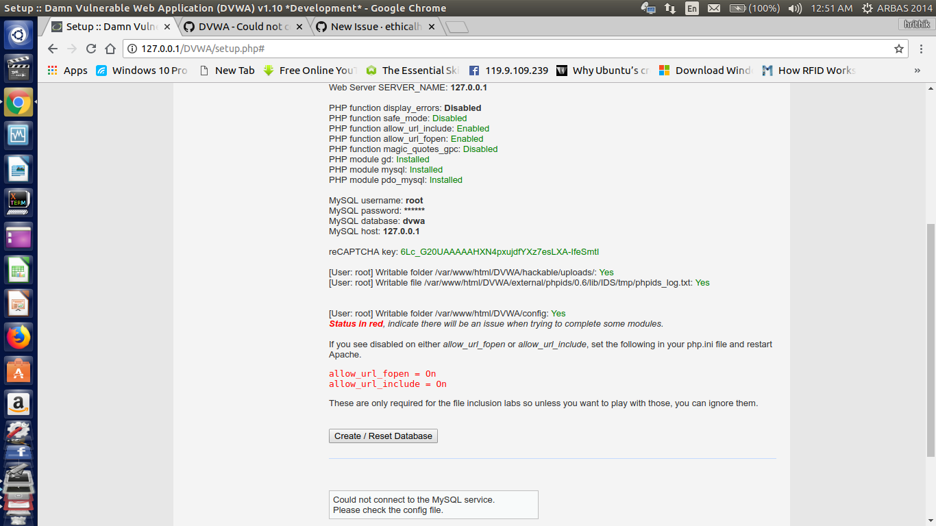Click the Chrome icon in the launcher
The width and height of the screenshot is (936, 526).
(19, 103)
